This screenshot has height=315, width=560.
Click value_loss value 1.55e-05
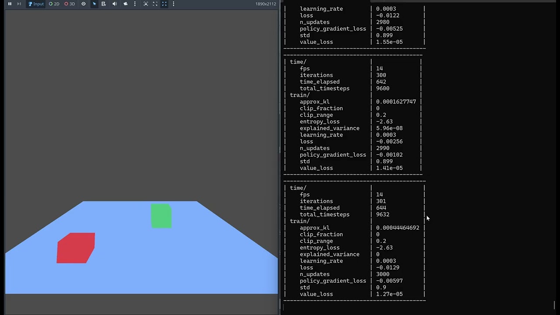coord(389,42)
